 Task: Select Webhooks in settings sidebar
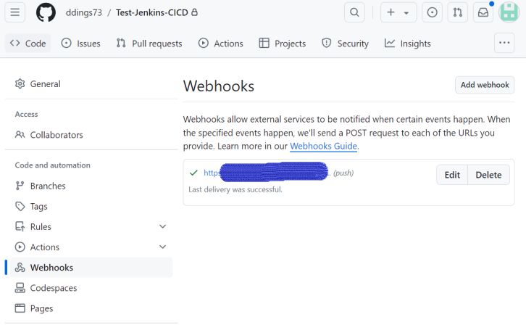click(91, 268)
